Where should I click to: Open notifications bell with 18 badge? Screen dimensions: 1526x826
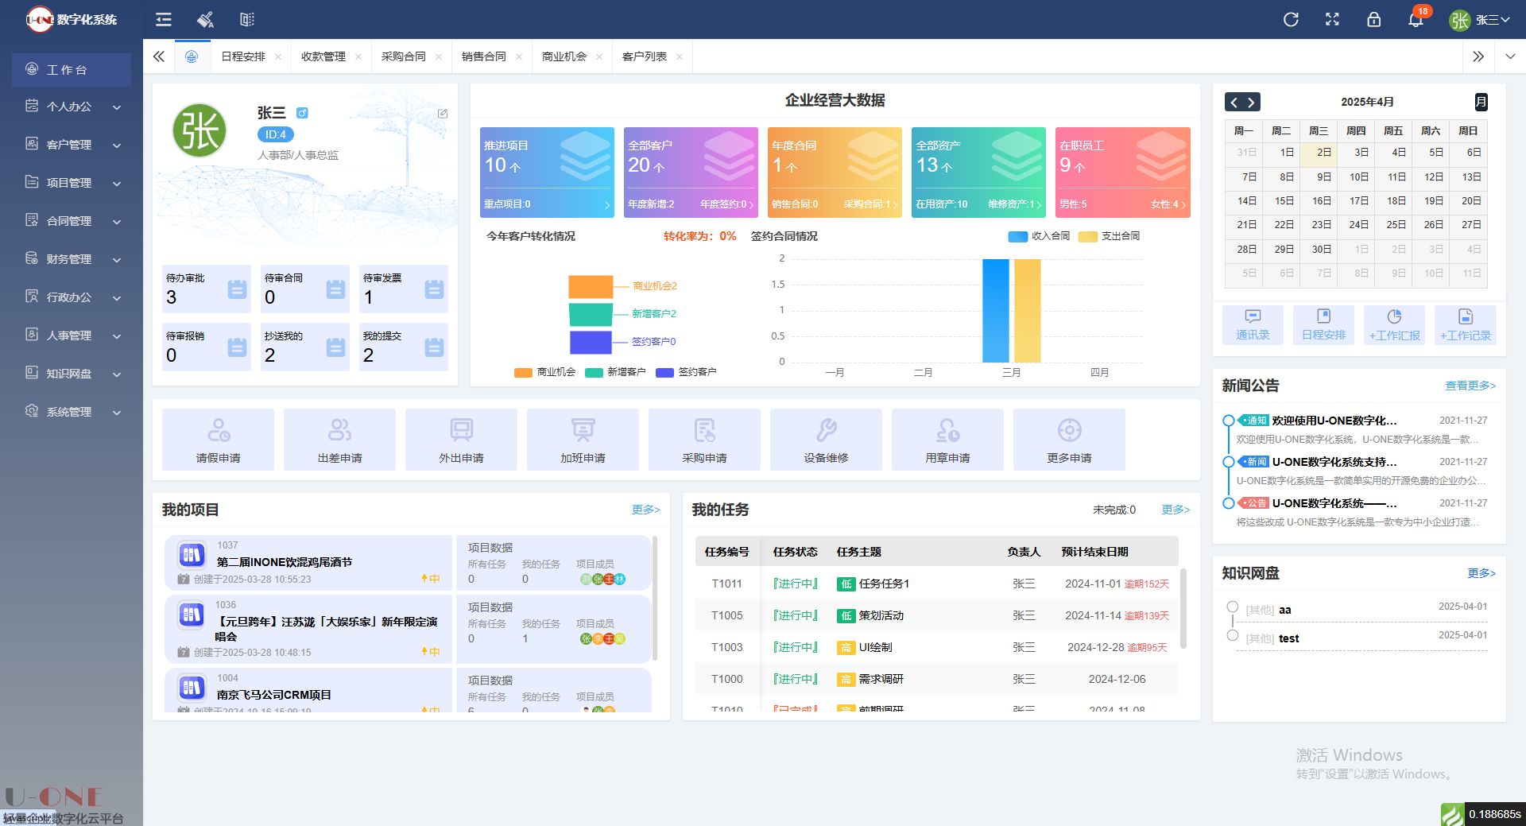tap(1416, 19)
